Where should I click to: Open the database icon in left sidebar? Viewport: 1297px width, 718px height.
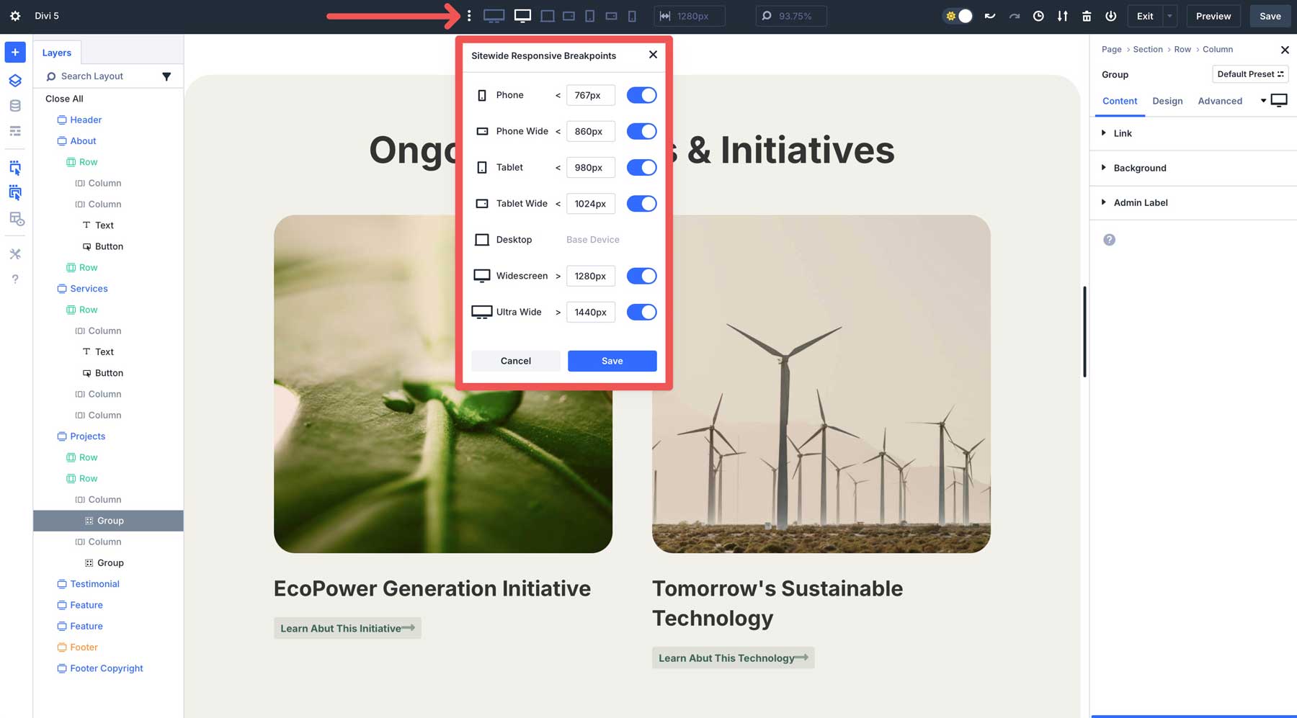tap(15, 106)
